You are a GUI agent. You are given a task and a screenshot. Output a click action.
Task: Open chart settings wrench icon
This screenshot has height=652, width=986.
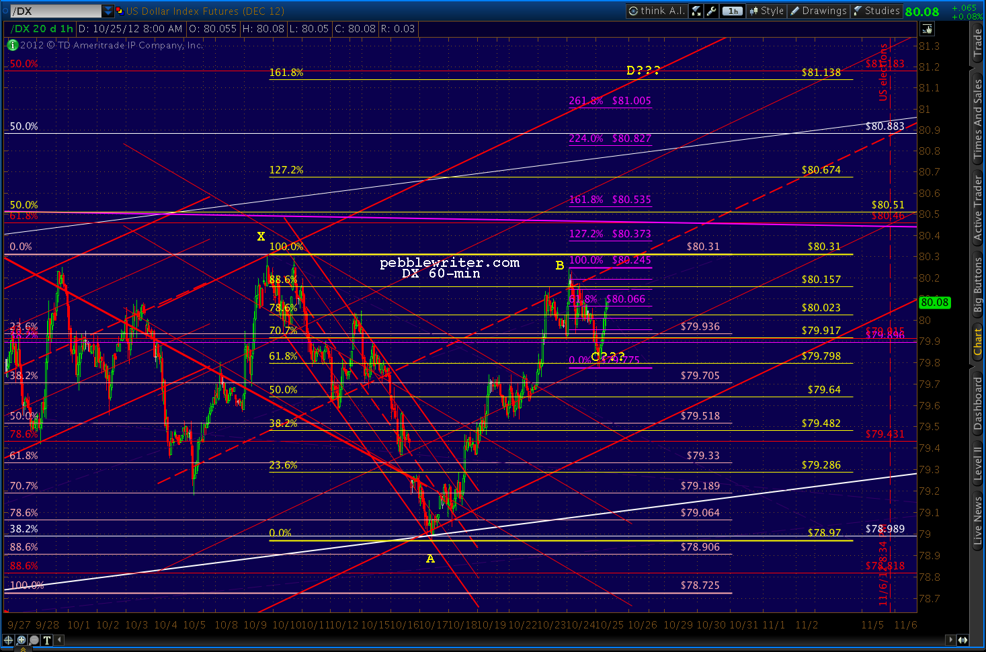tap(712, 11)
